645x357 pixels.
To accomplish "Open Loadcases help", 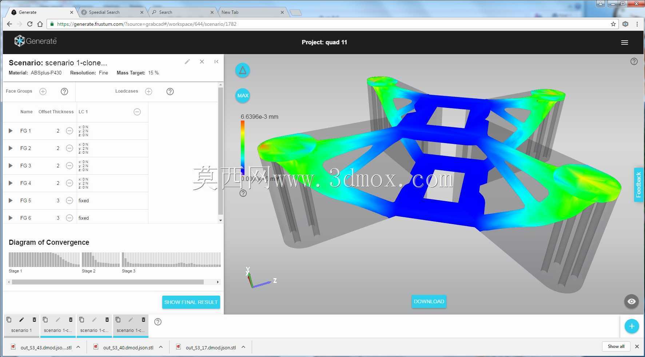I will [170, 92].
